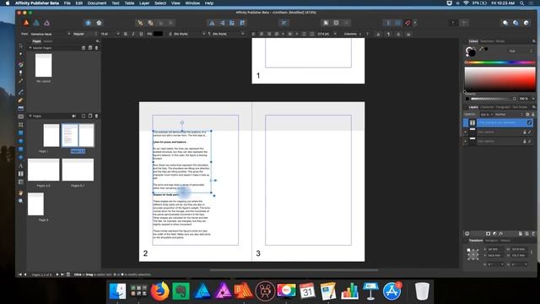Jump to the first page arrow

[x=19, y=274]
